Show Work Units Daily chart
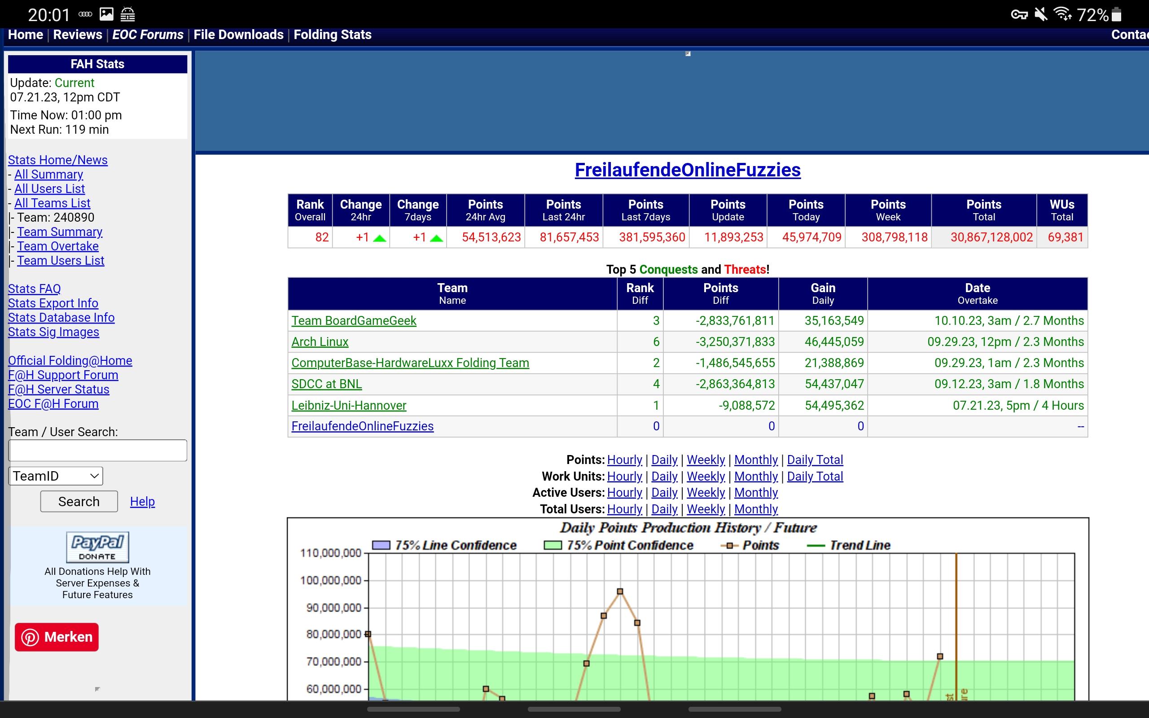The height and width of the screenshot is (718, 1149). [664, 476]
